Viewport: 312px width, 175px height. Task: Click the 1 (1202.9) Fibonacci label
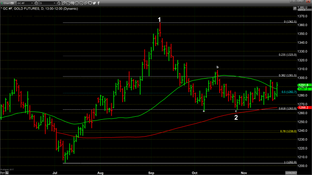pyautogui.click(x=290, y=162)
